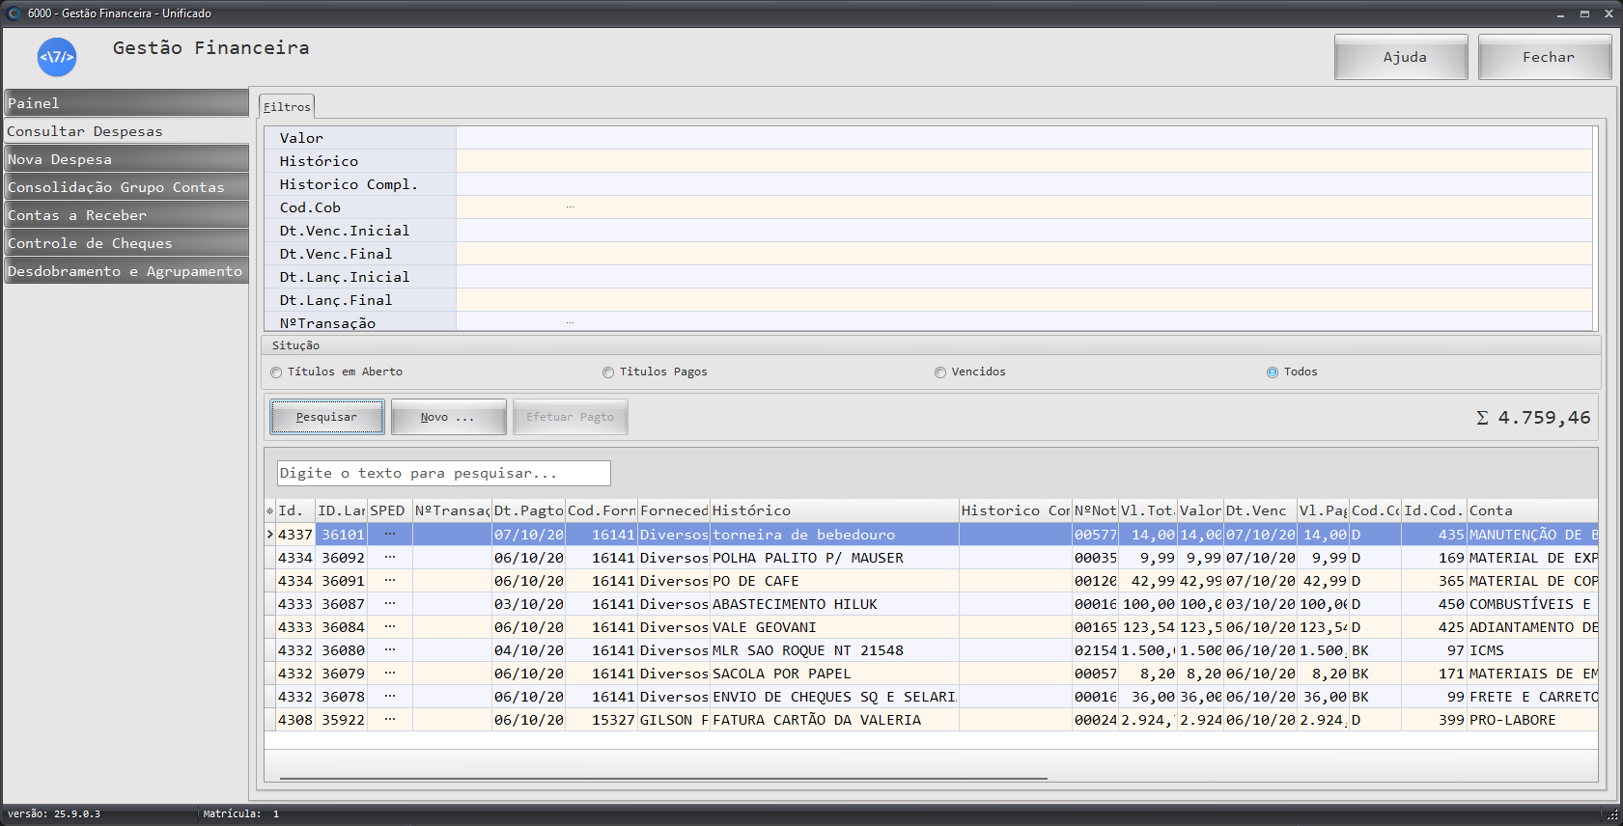Click the row indicator arrow on the first row
The height and width of the screenshot is (826, 1623).
point(270,535)
